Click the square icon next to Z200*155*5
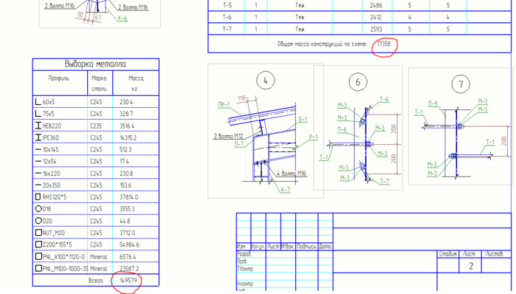516x294 pixels. (38, 245)
